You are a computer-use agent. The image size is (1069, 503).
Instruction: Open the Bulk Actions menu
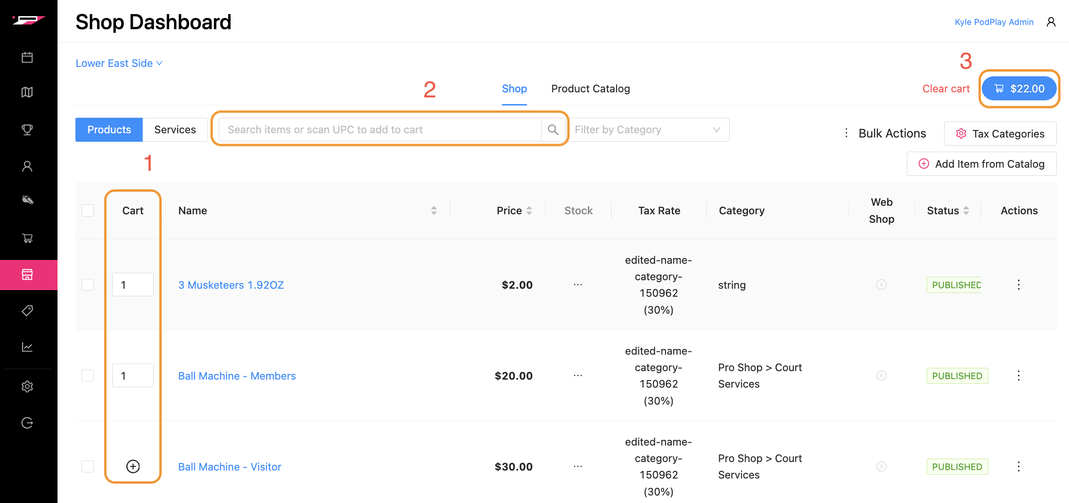[x=885, y=133]
